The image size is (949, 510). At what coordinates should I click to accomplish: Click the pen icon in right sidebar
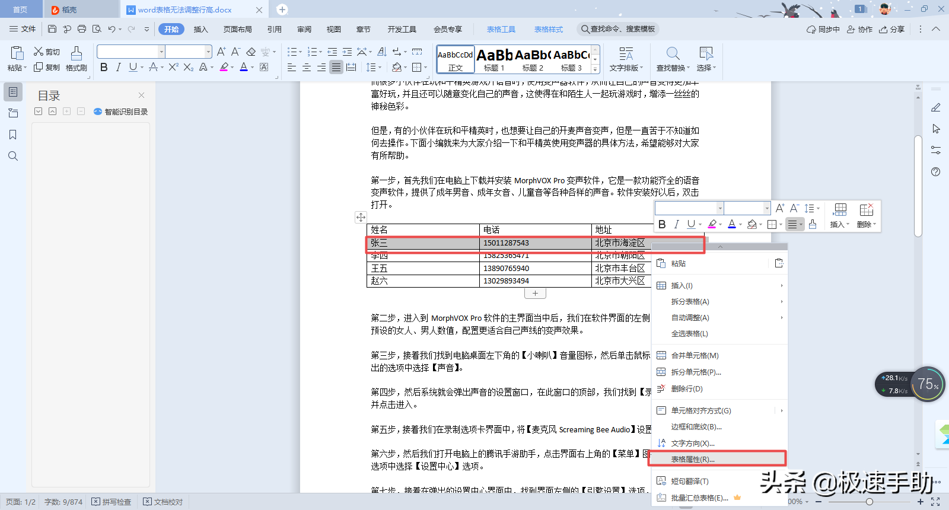tap(936, 107)
